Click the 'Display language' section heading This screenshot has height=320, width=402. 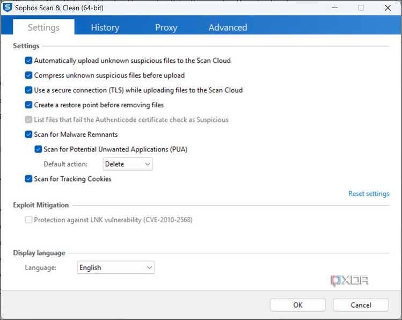pos(39,253)
